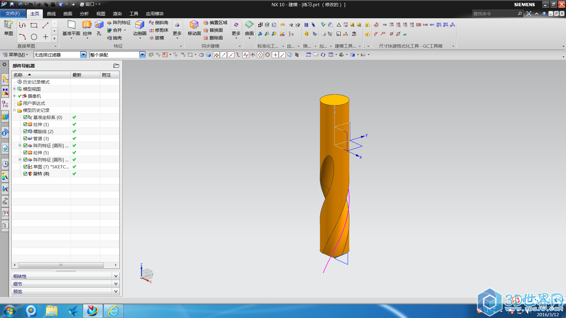Open the Edge Blend (边倒圆) tool

pos(140,28)
